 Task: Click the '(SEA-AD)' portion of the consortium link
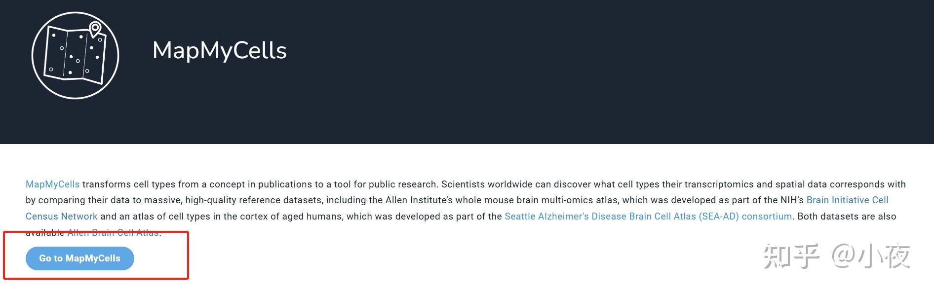(x=719, y=217)
